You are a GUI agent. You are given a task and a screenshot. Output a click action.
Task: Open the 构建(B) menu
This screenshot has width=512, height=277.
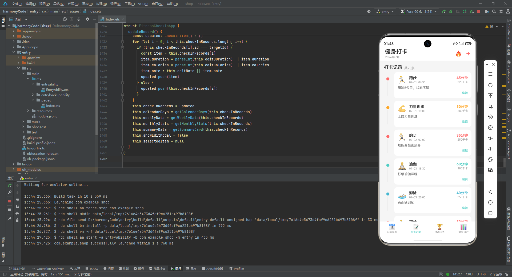(101, 4)
